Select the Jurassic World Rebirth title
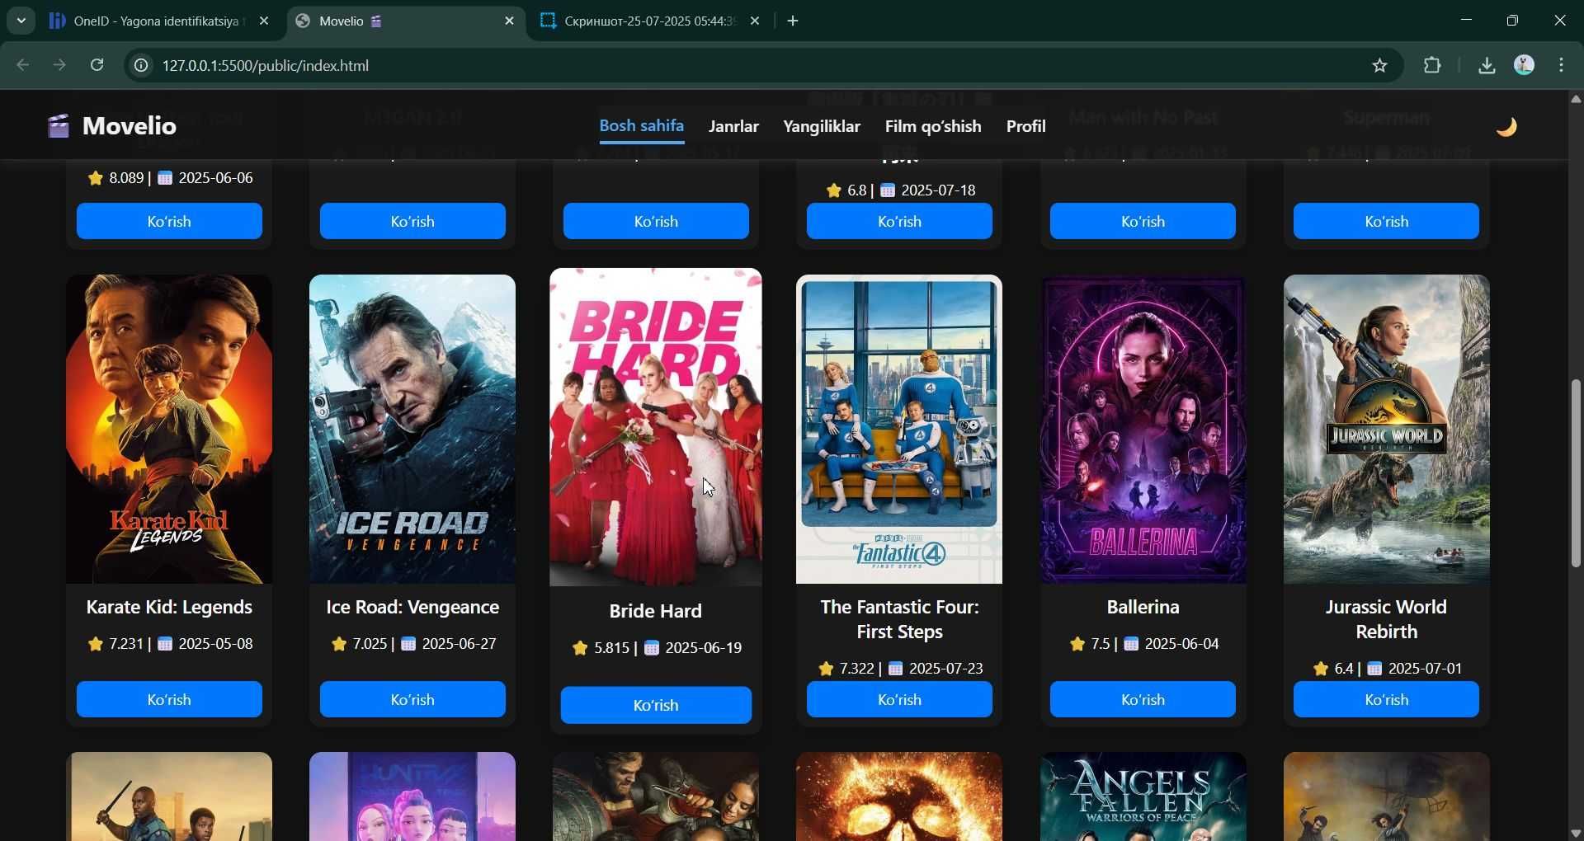This screenshot has width=1584, height=841. 1386,619
